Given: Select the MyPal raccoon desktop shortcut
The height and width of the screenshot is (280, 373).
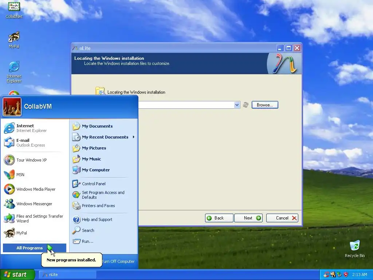Looking at the screenshot, I should [x=14, y=40].
